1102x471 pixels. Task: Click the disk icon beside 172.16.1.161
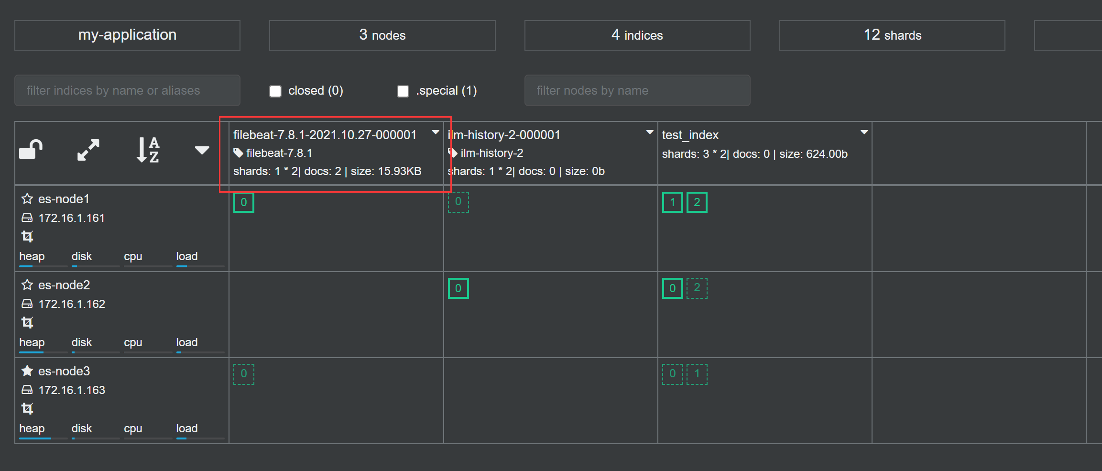point(27,218)
